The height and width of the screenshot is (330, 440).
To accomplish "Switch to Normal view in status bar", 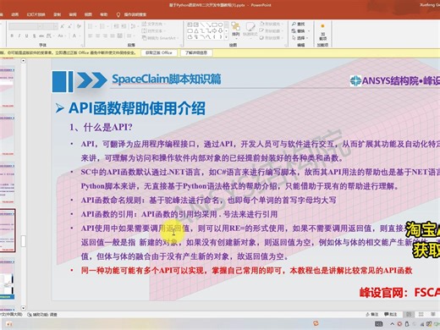I will click(409, 314).
